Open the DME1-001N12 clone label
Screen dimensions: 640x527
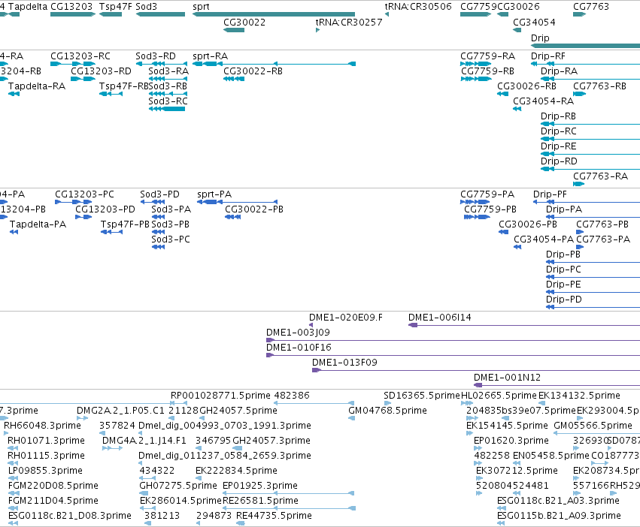click(507, 378)
